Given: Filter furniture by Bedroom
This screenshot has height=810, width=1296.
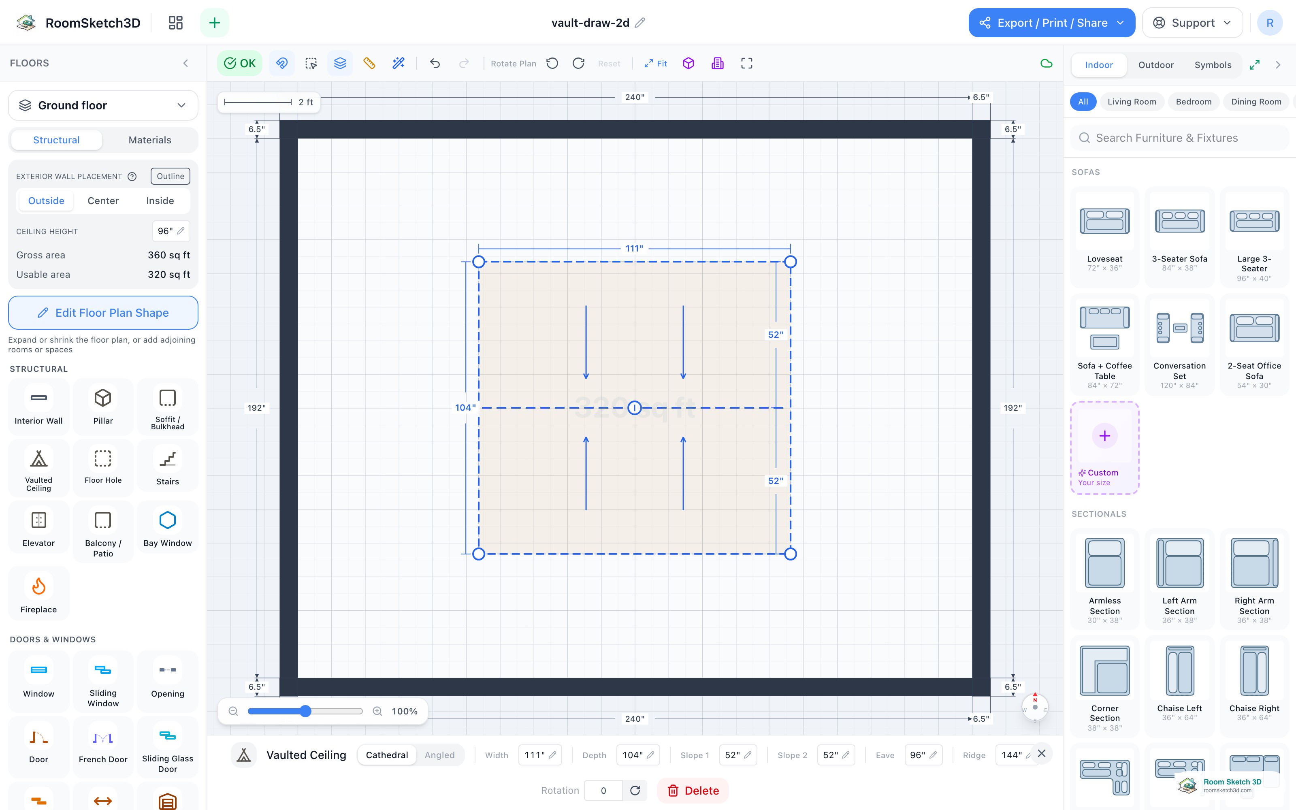Looking at the screenshot, I should pos(1194,102).
